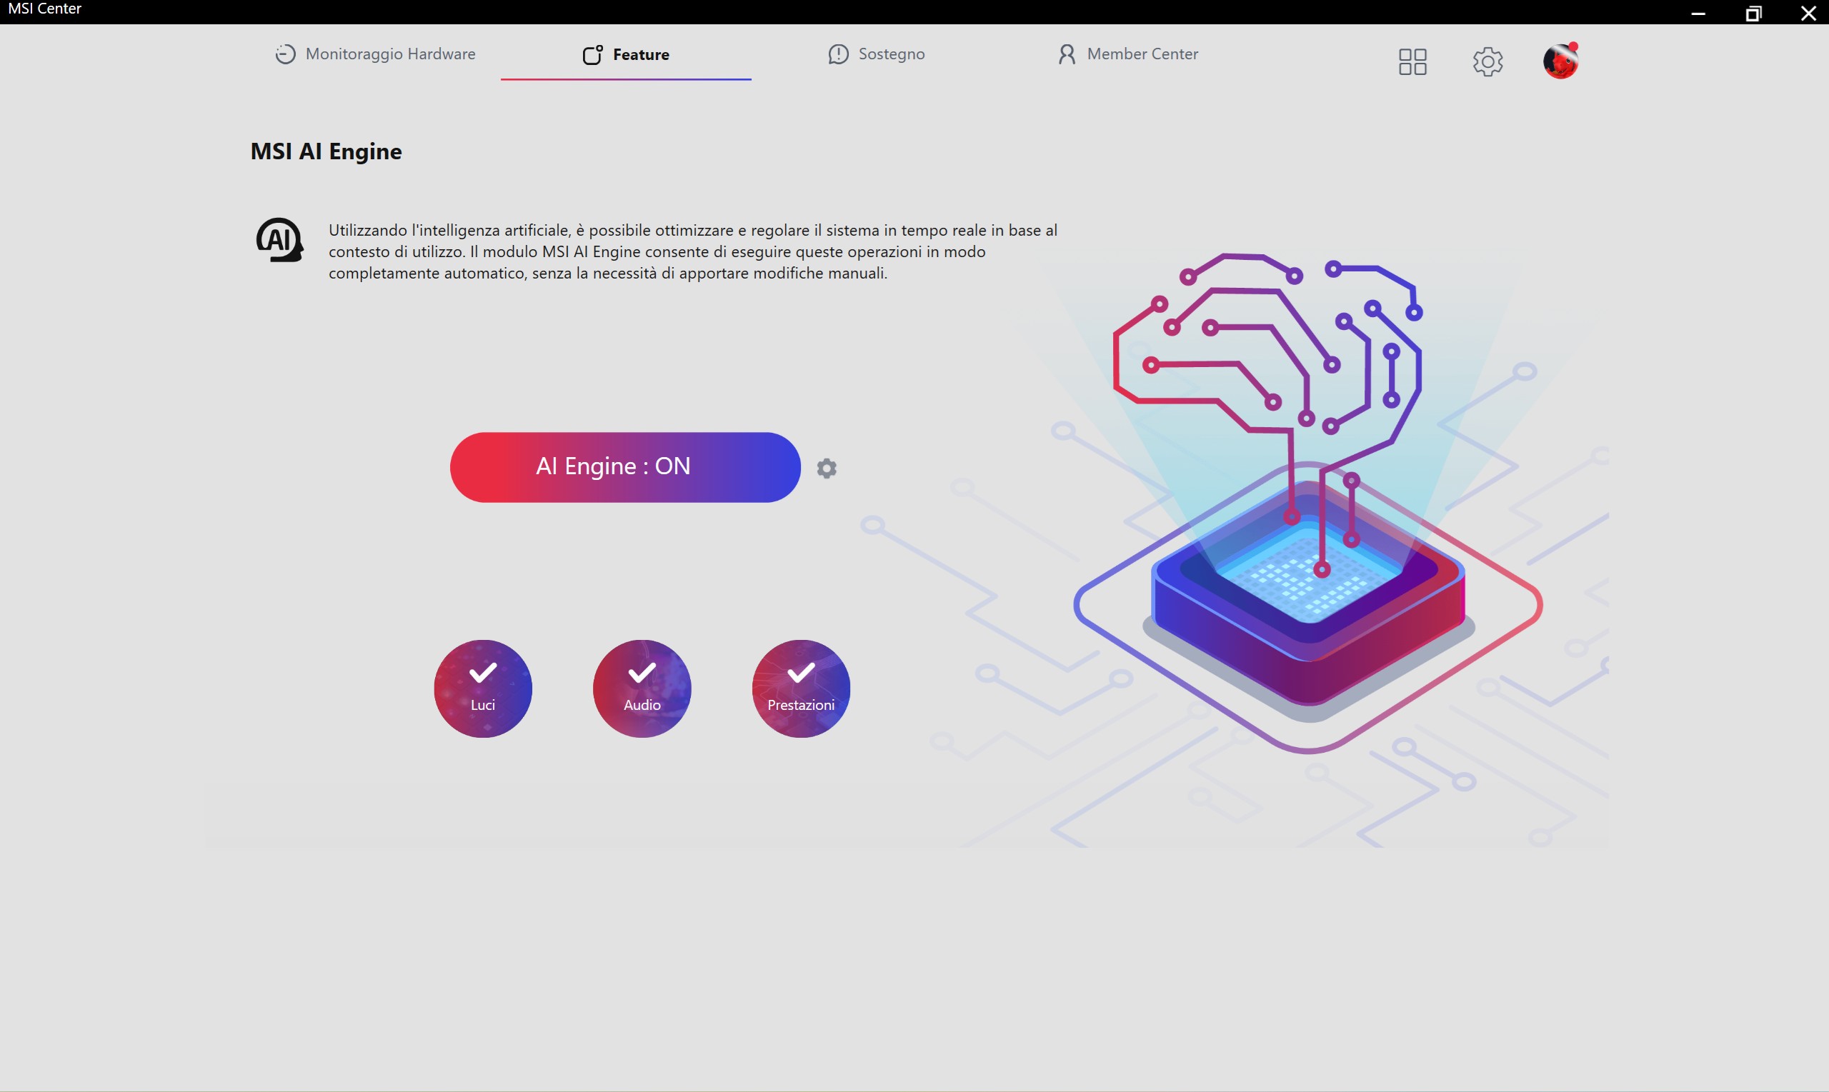1829x1092 pixels.
Task: Click the Monitoraggio Hardware gauge icon
Action: tap(285, 54)
